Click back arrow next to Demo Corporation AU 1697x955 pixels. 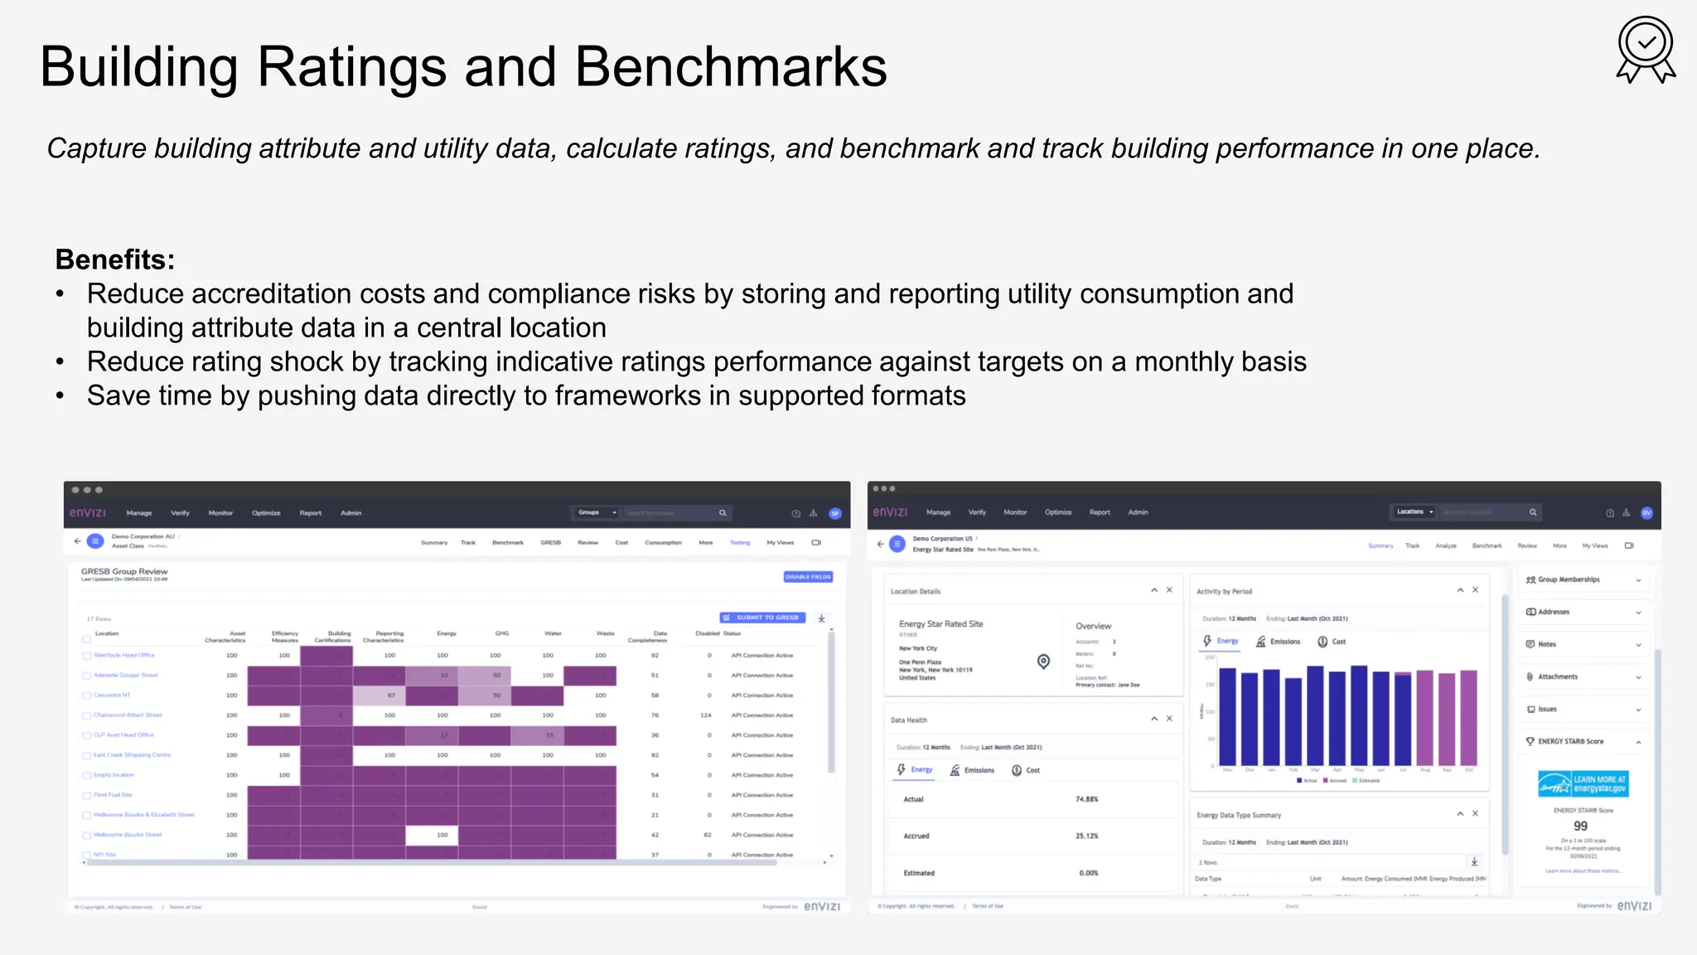77,541
